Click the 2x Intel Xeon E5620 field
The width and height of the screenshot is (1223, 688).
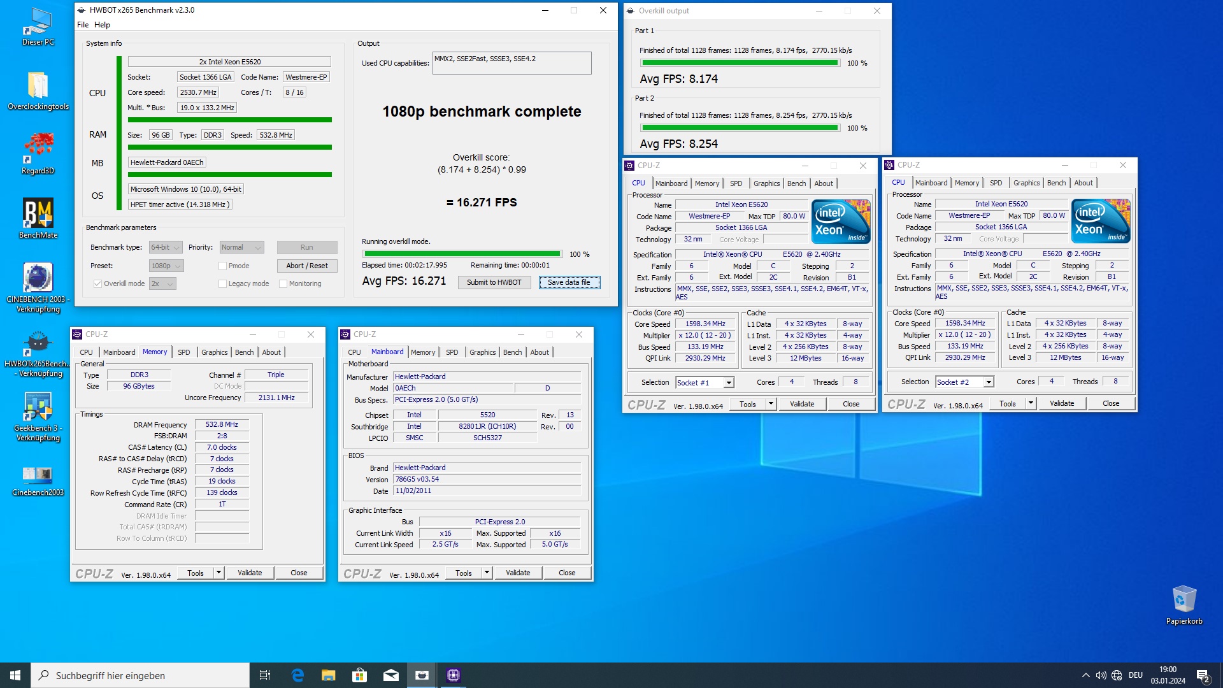pos(229,62)
